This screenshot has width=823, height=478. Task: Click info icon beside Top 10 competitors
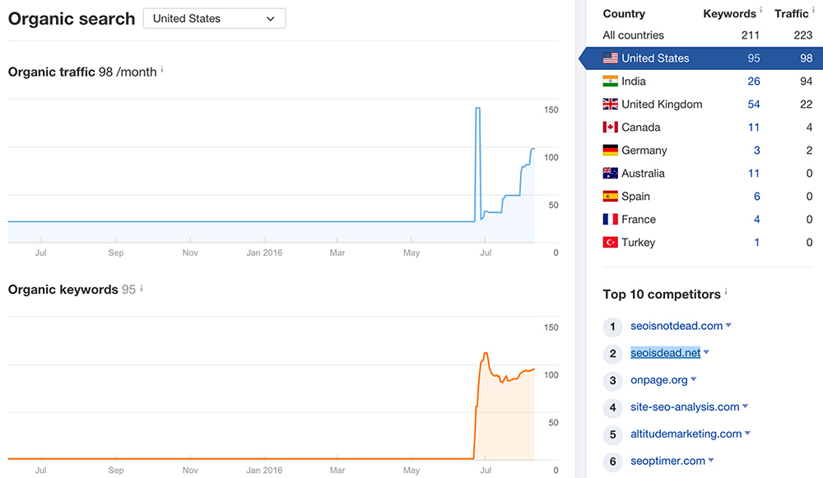click(726, 291)
